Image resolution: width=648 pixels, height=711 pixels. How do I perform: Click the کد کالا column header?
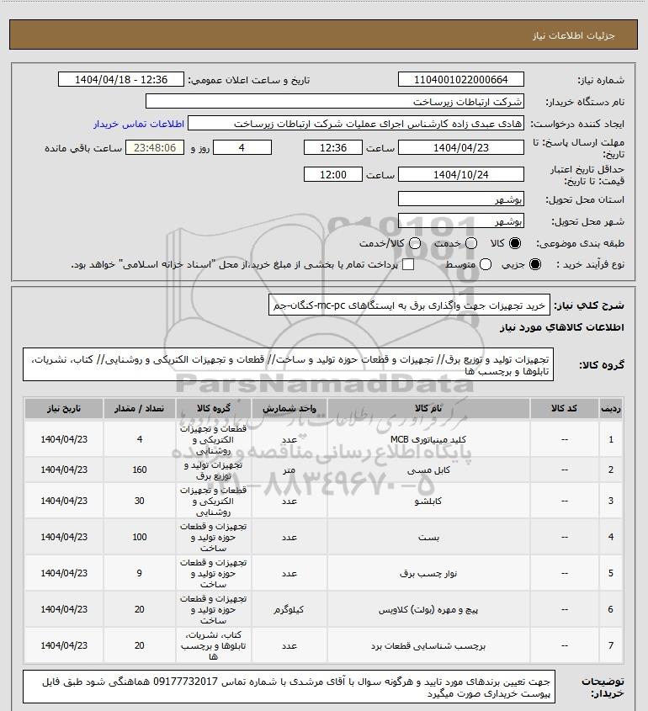564,409
